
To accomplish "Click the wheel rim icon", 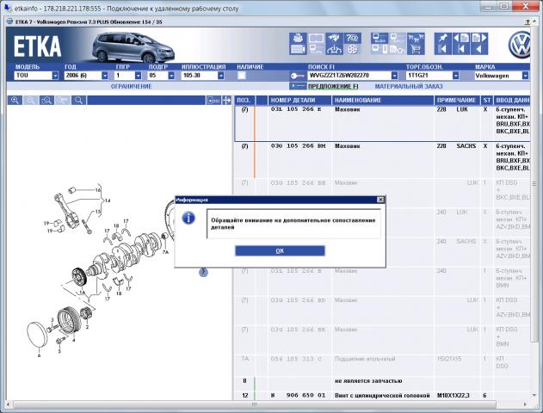I will 352,49.
